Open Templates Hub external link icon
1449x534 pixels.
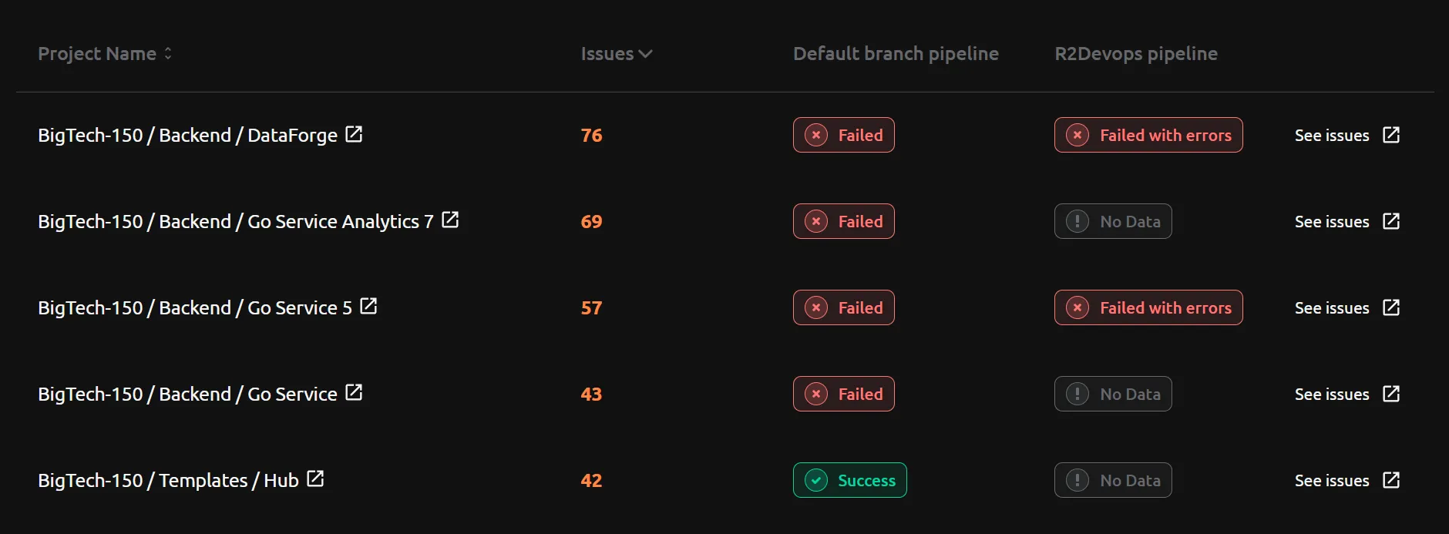[315, 479]
